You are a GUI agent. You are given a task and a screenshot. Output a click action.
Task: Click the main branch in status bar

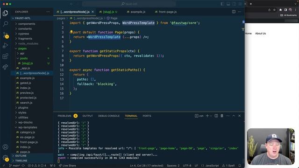[14, 166]
